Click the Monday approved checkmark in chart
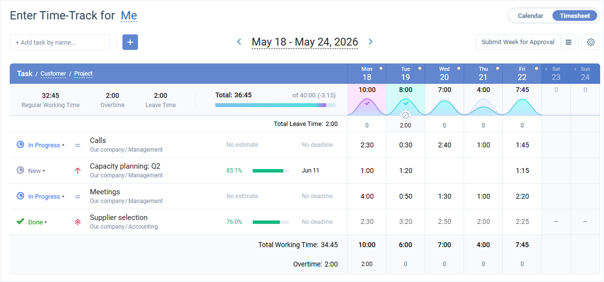604x282 pixels. coord(367,103)
